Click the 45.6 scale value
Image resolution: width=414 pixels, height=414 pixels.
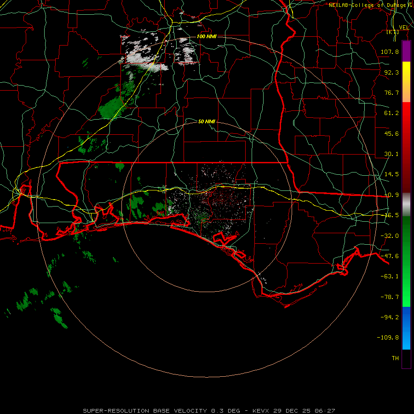pos(391,133)
